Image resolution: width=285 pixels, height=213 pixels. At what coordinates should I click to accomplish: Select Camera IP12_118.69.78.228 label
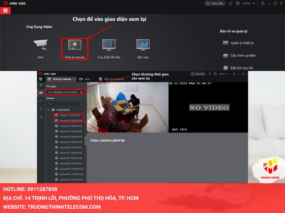[x=71, y=180]
